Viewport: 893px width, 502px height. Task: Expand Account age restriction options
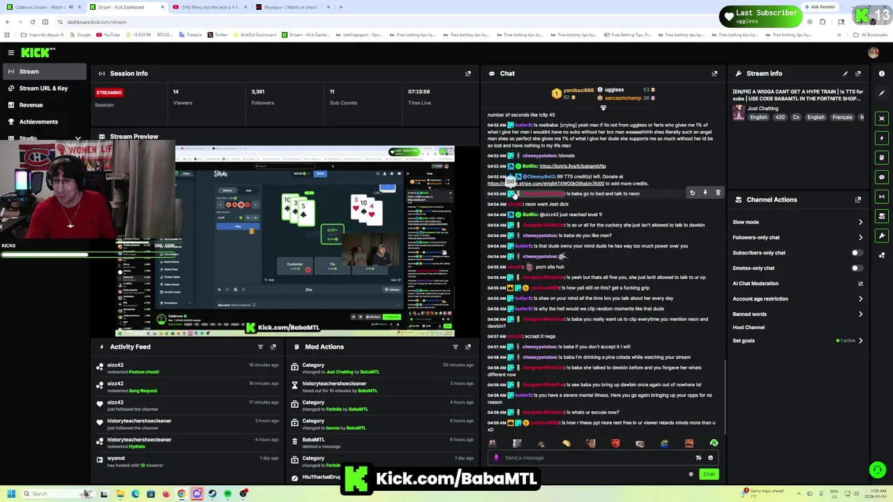pyautogui.click(x=860, y=299)
